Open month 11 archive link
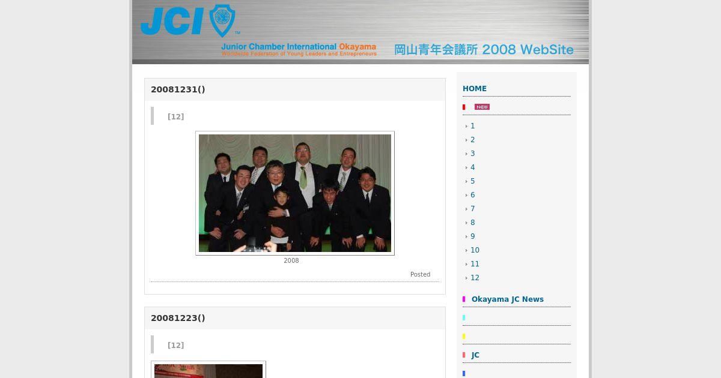The width and height of the screenshot is (721, 378). click(475, 264)
